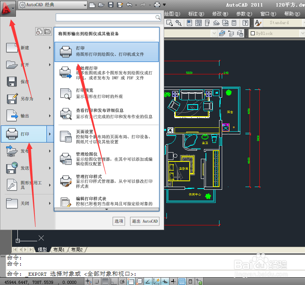
Task: Choose 管理打印样式 from the print submenu
Action: pos(106,181)
